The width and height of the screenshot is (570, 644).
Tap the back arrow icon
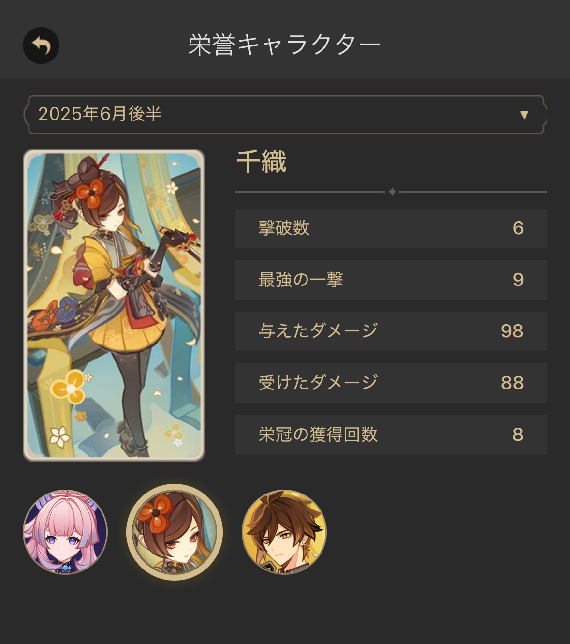(41, 45)
